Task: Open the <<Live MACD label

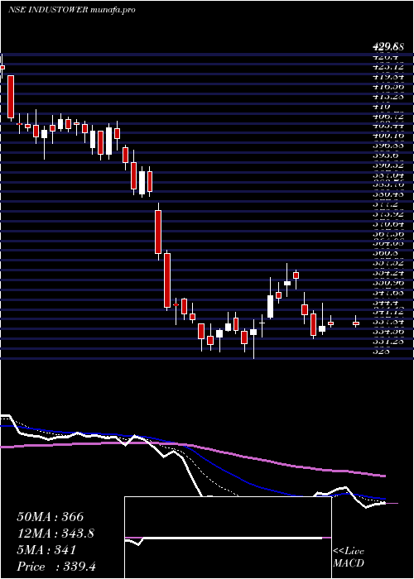Action: [x=349, y=557]
